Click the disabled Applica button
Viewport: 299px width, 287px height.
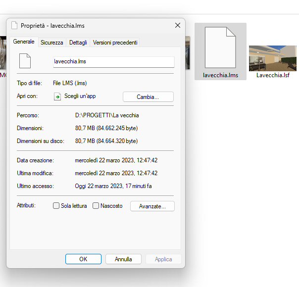point(163,259)
